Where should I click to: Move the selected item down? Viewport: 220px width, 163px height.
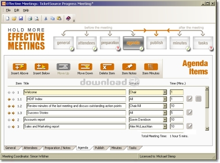(85, 67)
